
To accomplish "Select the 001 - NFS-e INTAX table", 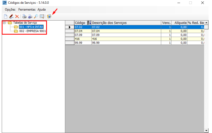I will point(31,27).
